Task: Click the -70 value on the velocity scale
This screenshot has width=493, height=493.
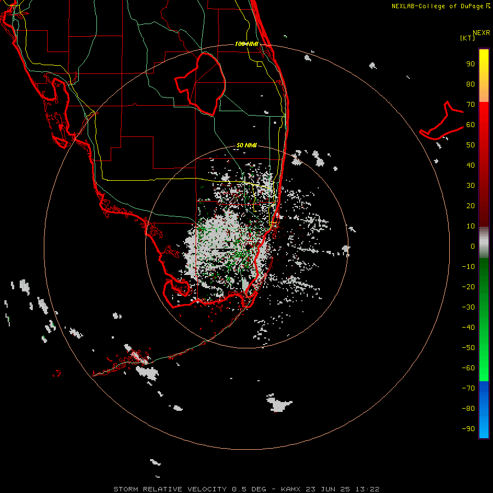Action: click(x=468, y=388)
